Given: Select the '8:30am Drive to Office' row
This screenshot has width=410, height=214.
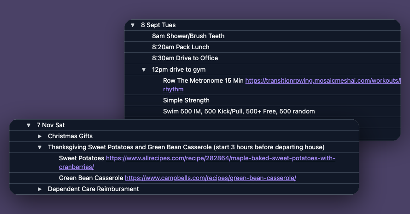Looking at the screenshot, I should pyautogui.click(x=263, y=58).
